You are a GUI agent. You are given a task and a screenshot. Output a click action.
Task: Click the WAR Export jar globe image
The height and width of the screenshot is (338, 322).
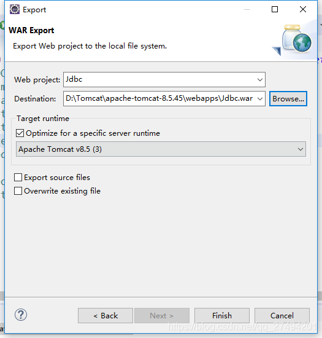(x=293, y=40)
